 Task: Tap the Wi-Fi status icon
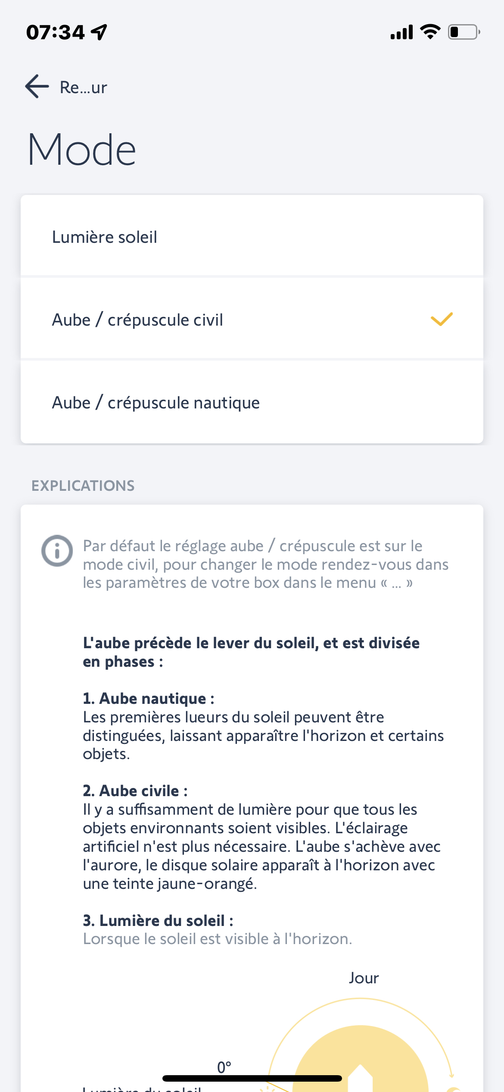point(430,32)
